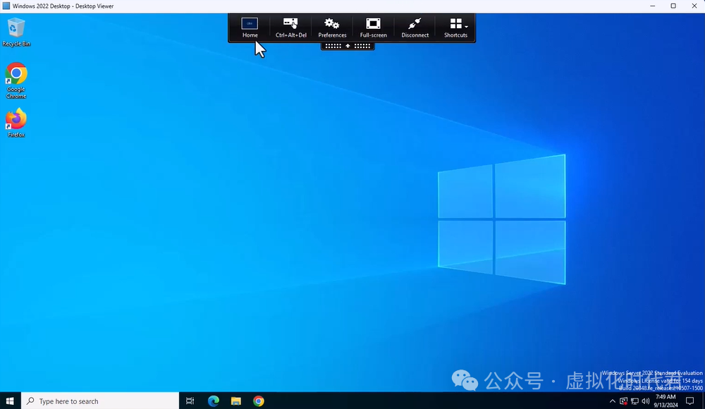The width and height of the screenshot is (705, 409).
Task: Disconnect the desktop session
Action: [415, 28]
